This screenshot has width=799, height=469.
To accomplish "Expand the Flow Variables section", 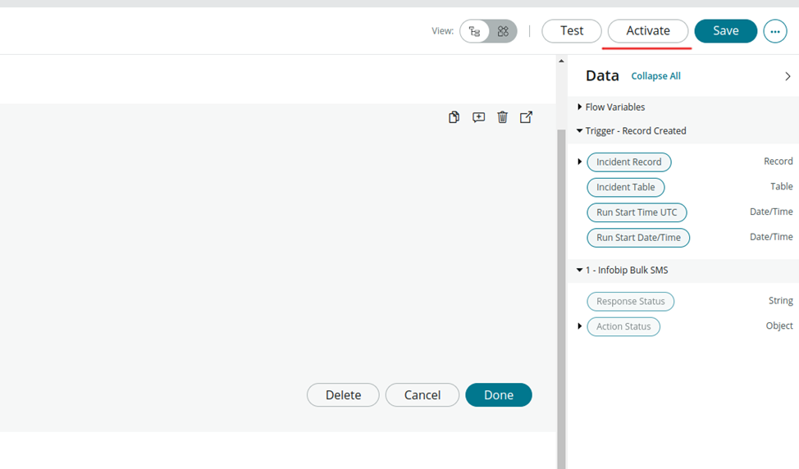I will click(580, 107).
